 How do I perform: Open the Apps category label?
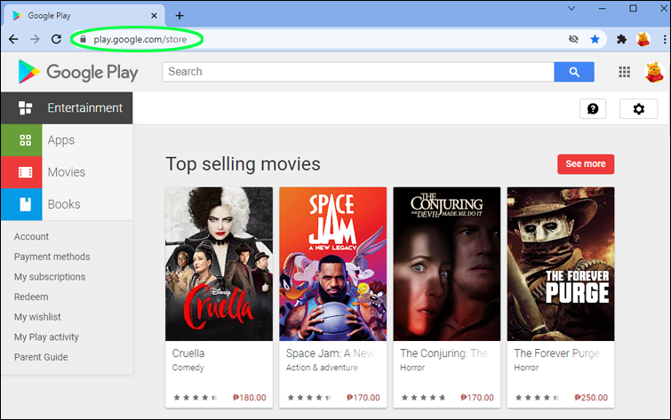pyautogui.click(x=60, y=140)
